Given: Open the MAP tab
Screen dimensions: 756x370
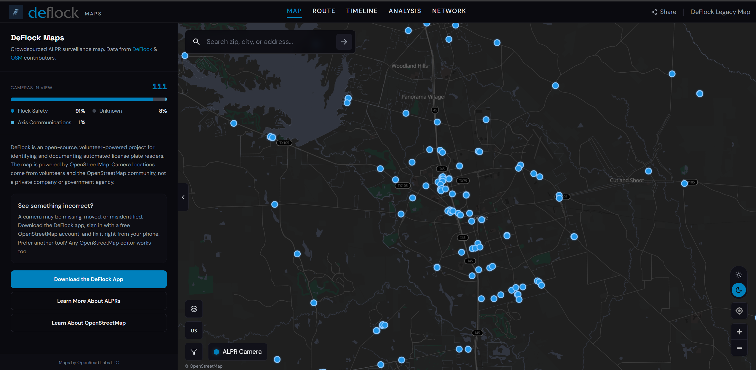Looking at the screenshot, I should point(294,11).
